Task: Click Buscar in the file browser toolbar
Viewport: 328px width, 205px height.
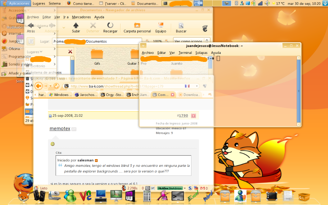Action: tap(181, 28)
